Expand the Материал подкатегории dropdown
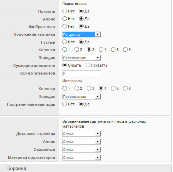The width and height of the screenshot is (173, 172). pyautogui.click(x=82, y=158)
